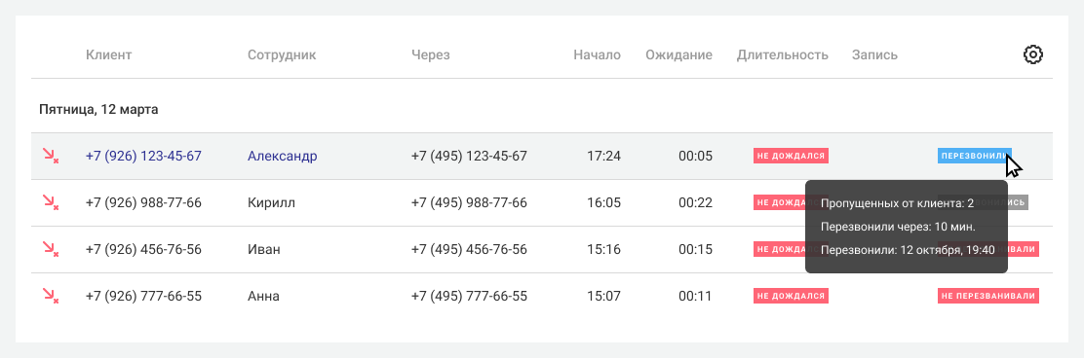The width and height of the screenshot is (1084, 358).
Task: Click missed call icon in Иван row
Action: point(51,249)
